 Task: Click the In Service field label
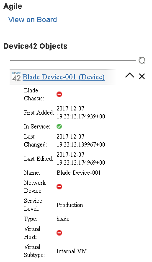pos(37,126)
